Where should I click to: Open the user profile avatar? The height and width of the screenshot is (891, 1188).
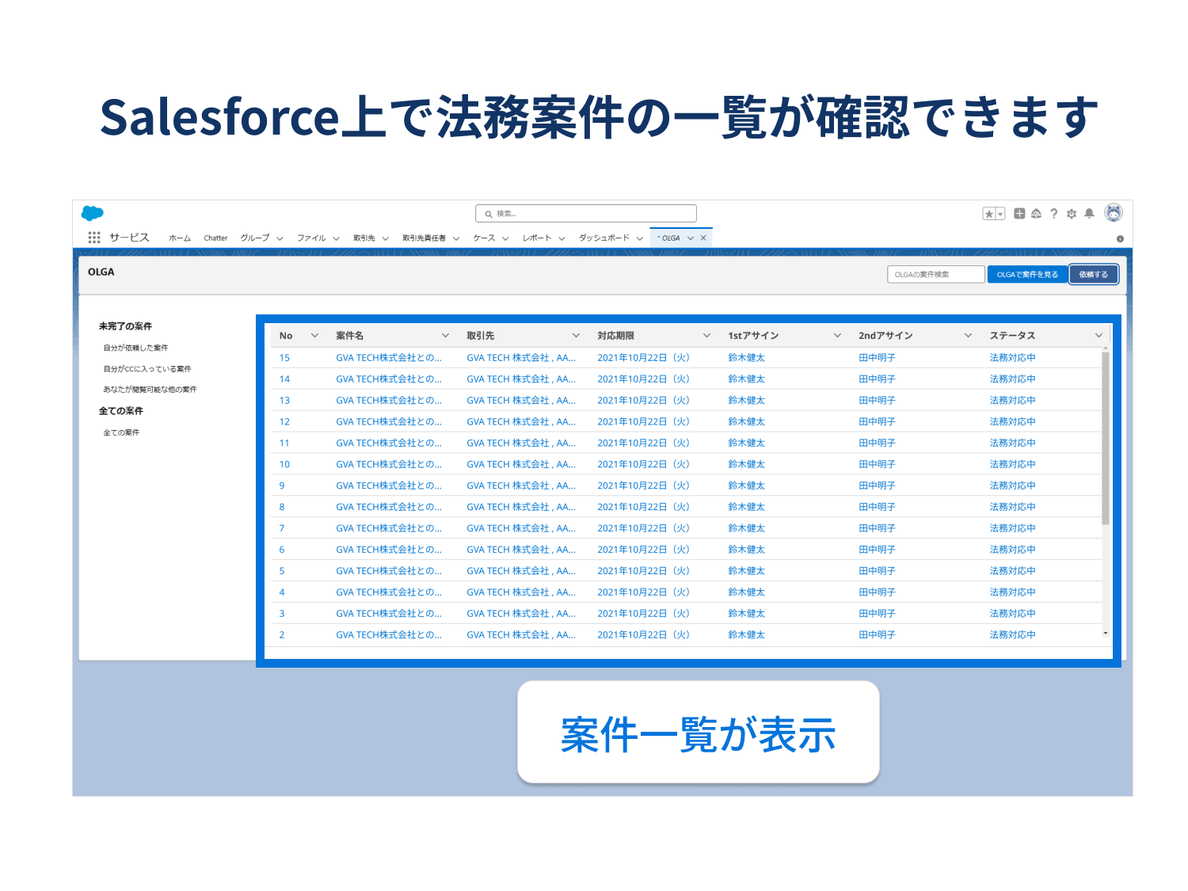point(1114,212)
